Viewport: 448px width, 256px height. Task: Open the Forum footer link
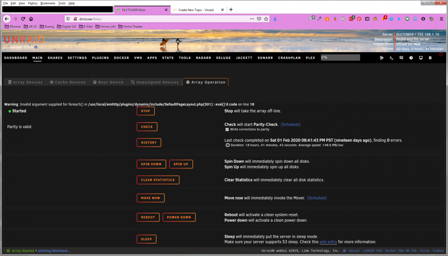424,251
